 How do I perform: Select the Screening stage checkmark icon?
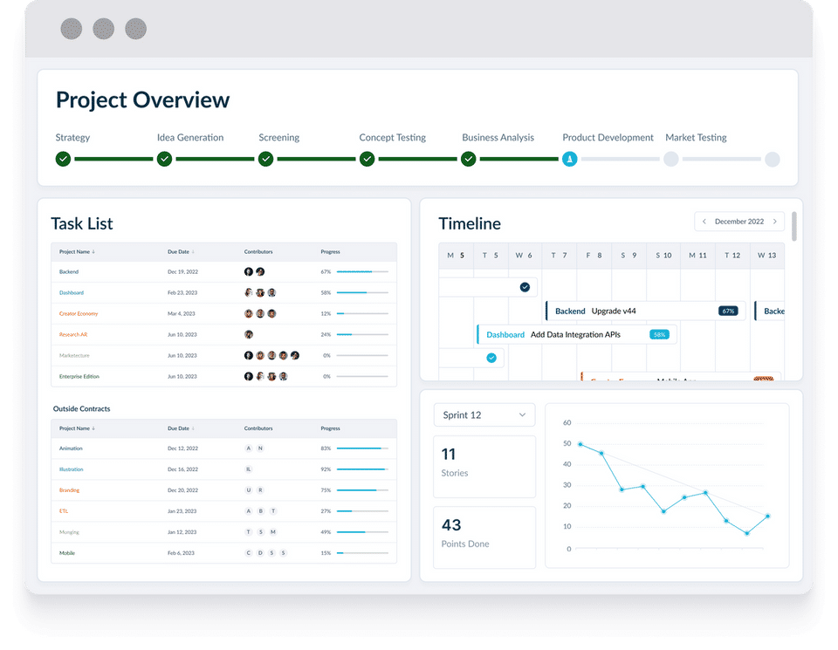click(265, 159)
